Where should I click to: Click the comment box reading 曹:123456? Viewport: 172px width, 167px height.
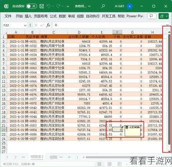[133, 131]
